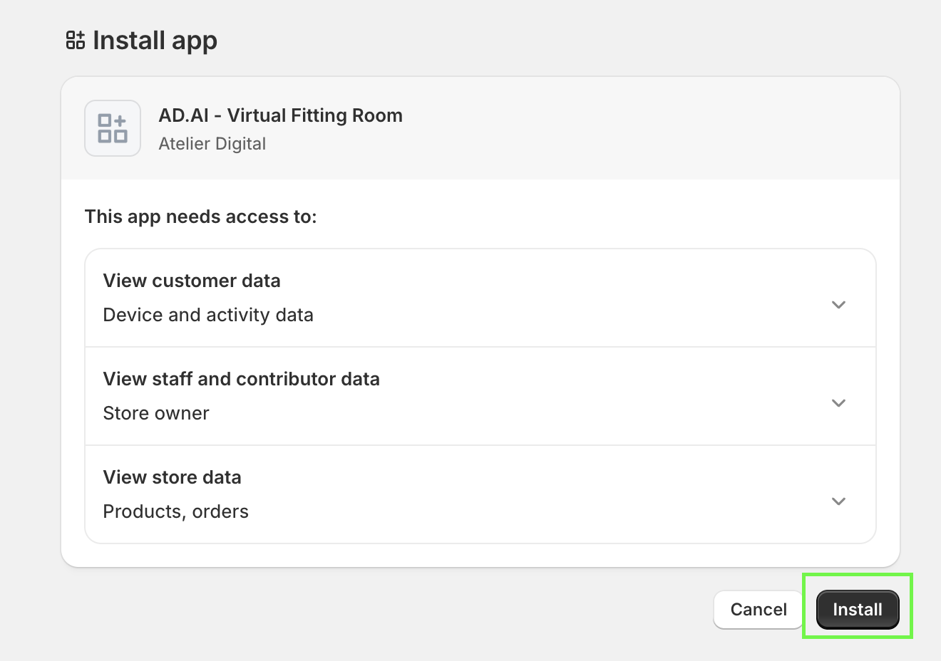Select the AD.AI - Virtual Fitting Room title

click(281, 115)
